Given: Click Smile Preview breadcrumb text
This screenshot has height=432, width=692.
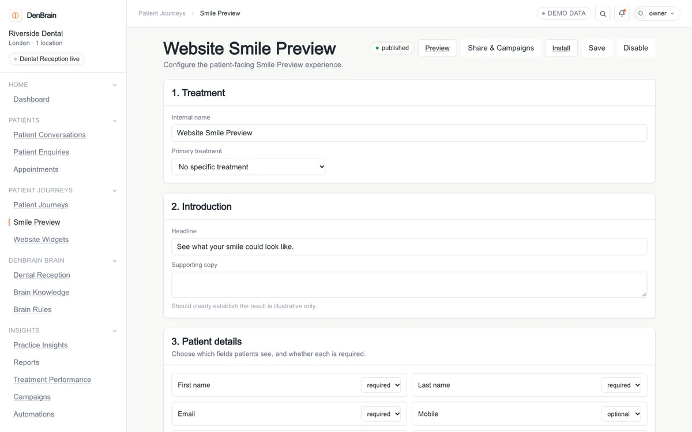Looking at the screenshot, I should click(x=220, y=13).
